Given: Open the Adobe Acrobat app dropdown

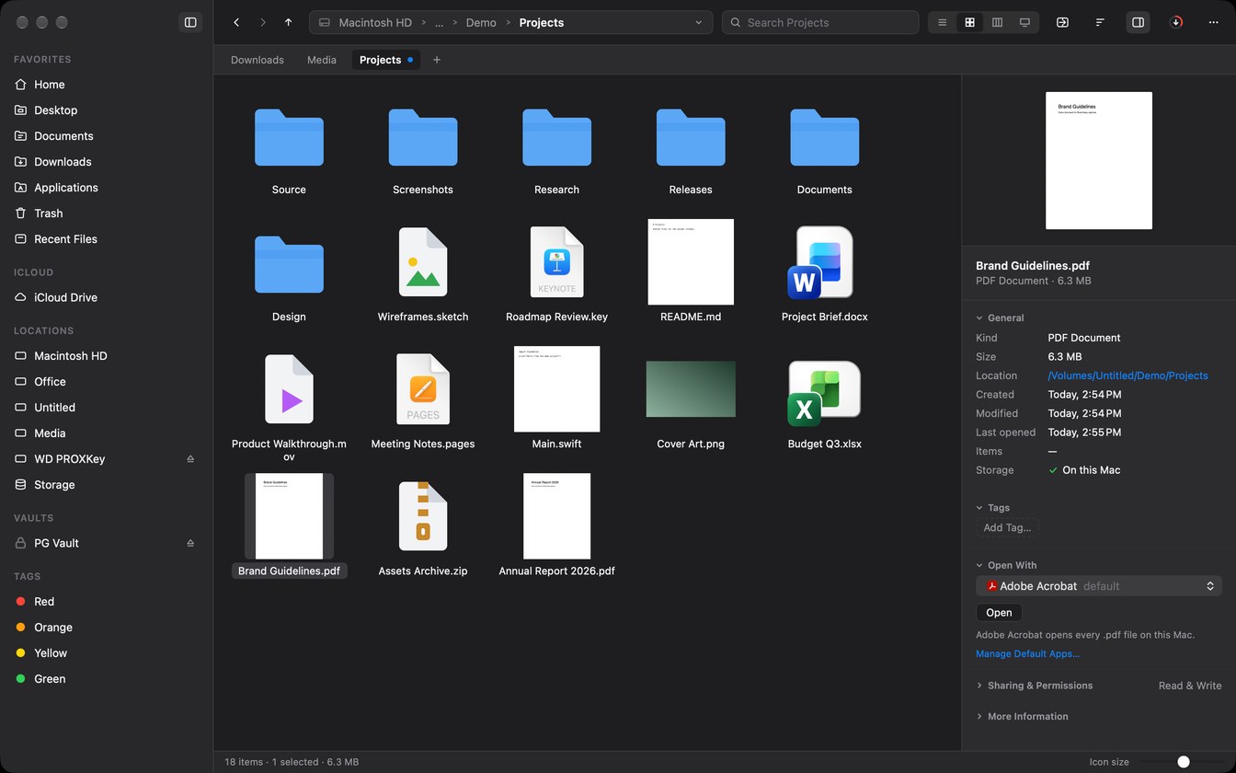Looking at the screenshot, I should (x=1099, y=586).
